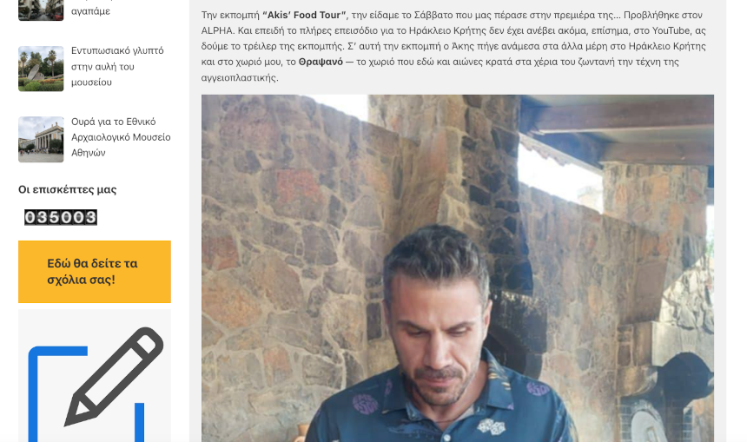The image size is (747, 442).
Task: Open the museum courtyard sculpture thumbnail
Action: coord(41,69)
